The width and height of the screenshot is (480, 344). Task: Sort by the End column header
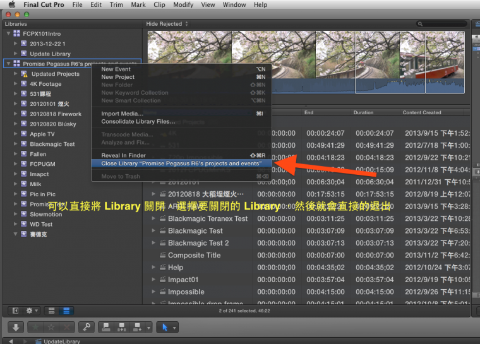[x=326, y=112]
